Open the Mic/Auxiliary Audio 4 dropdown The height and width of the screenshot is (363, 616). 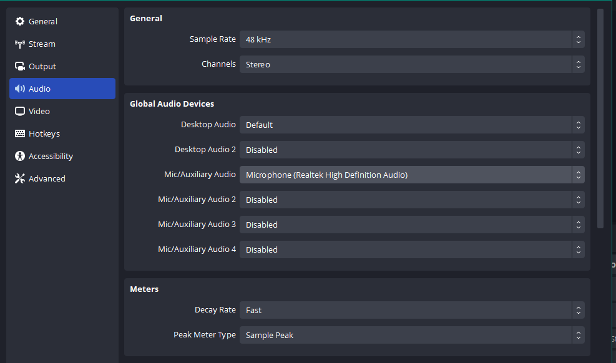[412, 249]
